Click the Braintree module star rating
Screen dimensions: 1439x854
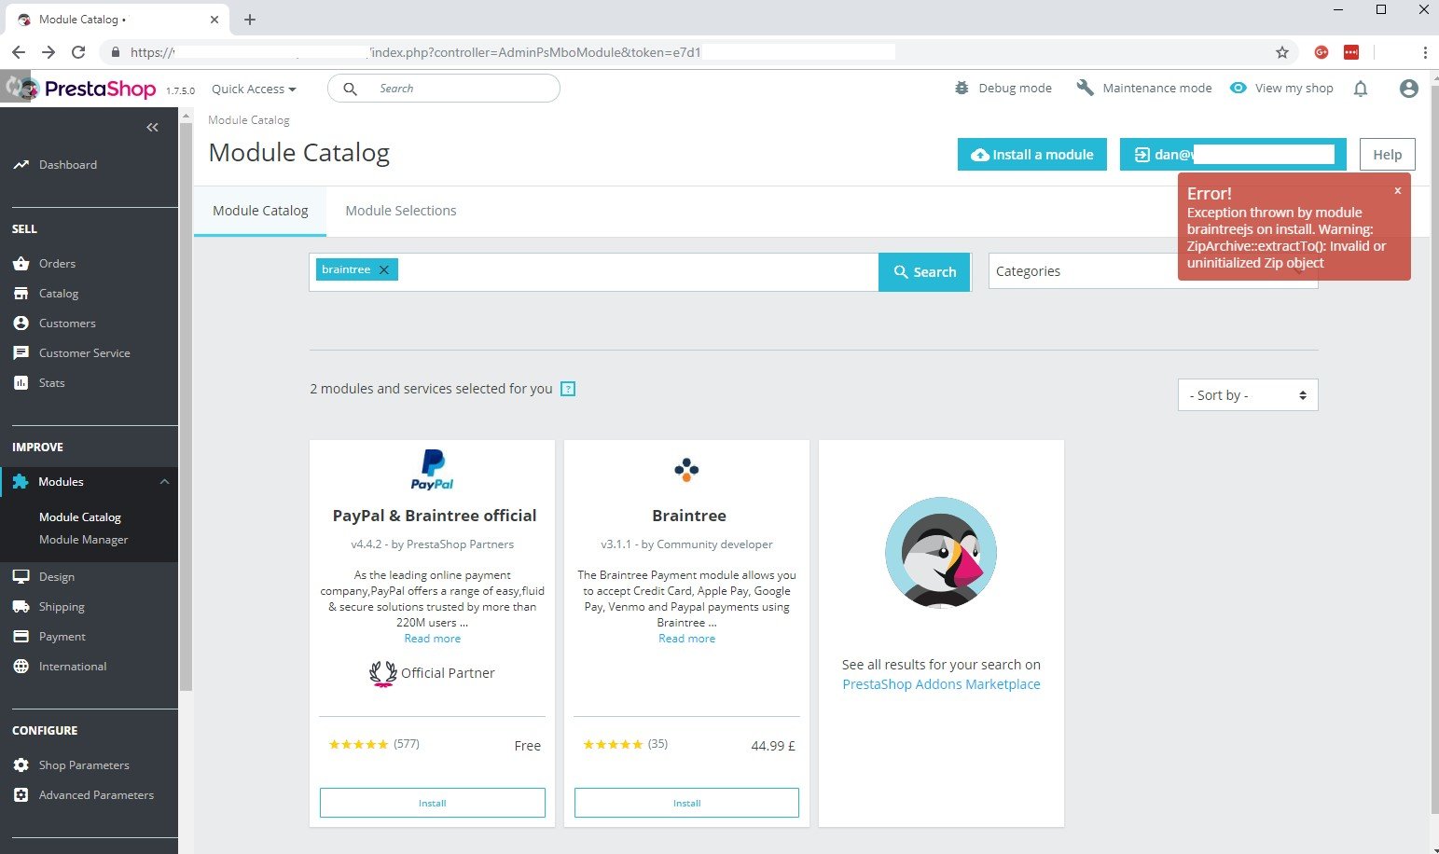[613, 744]
